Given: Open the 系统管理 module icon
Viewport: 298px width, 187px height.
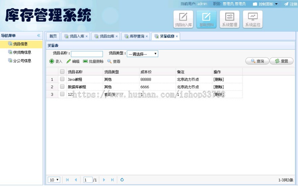Looking at the screenshot, I should (229, 19).
